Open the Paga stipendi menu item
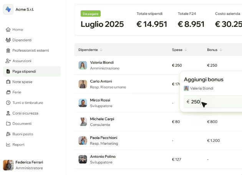This screenshot has width=242, height=175. [x=32, y=71]
